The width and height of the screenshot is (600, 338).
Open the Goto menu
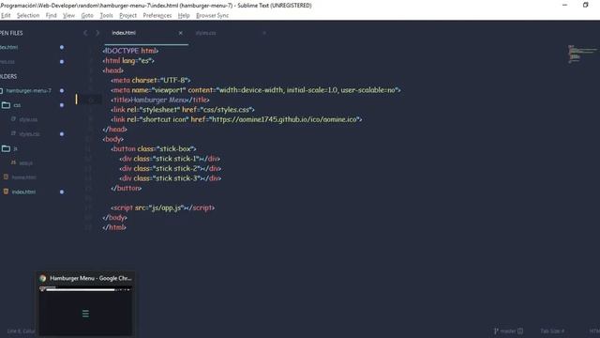pyautogui.click(x=87, y=15)
